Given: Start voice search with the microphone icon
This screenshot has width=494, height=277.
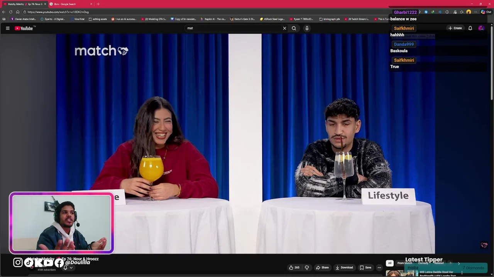Looking at the screenshot, I should pos(307,28).
